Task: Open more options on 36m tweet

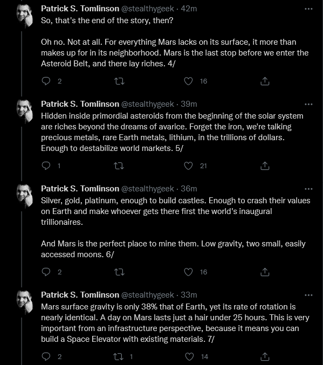Action: 308,189
